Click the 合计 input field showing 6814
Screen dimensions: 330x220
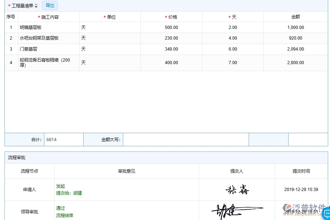[64, 140]
